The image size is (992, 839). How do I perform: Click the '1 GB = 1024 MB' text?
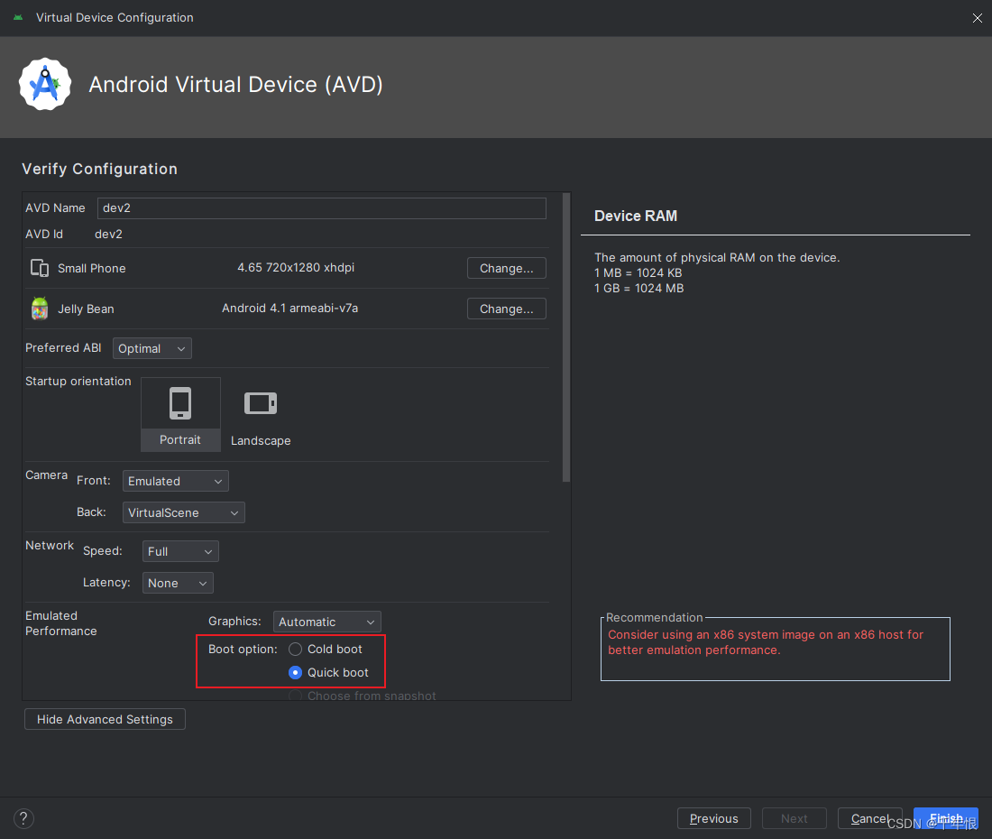point(639,288)
